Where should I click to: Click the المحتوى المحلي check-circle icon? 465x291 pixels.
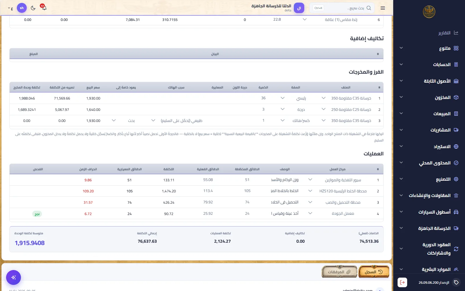coord(456,163)
